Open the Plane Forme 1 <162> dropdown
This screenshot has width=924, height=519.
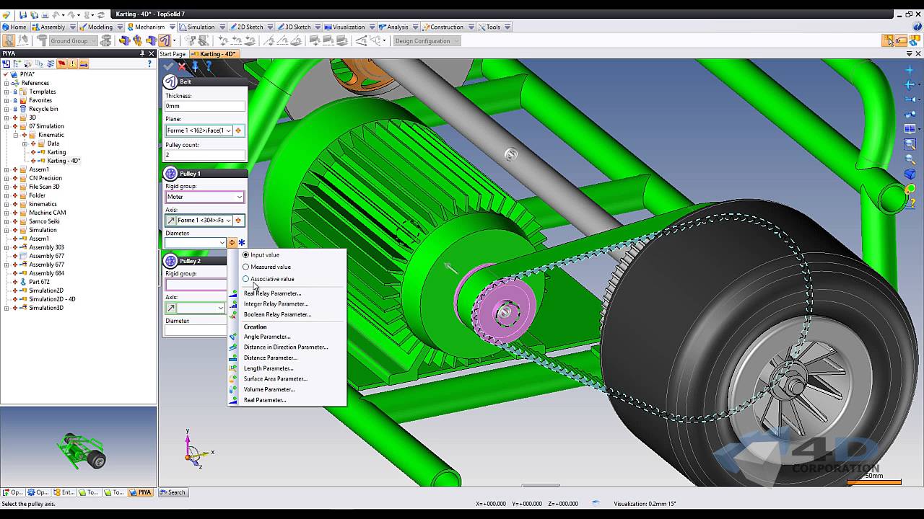click(x=229, y=130)
